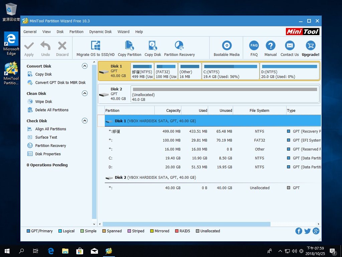
Task: Collapse the Clean Disk section
Action: pos(84,93)
